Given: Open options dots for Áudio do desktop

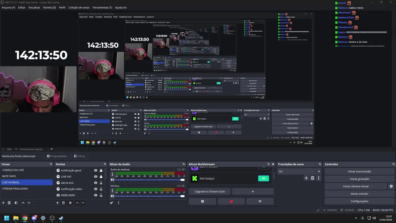Looking at the screenshot, I should 112,174.
